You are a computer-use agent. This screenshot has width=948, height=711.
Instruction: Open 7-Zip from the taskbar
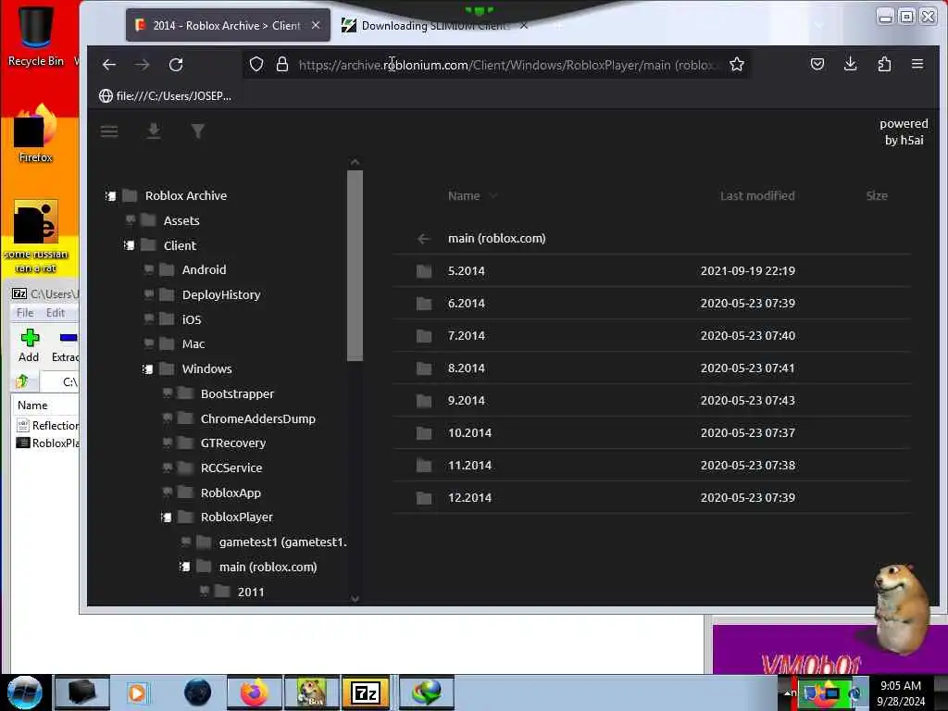coord(366,692)
